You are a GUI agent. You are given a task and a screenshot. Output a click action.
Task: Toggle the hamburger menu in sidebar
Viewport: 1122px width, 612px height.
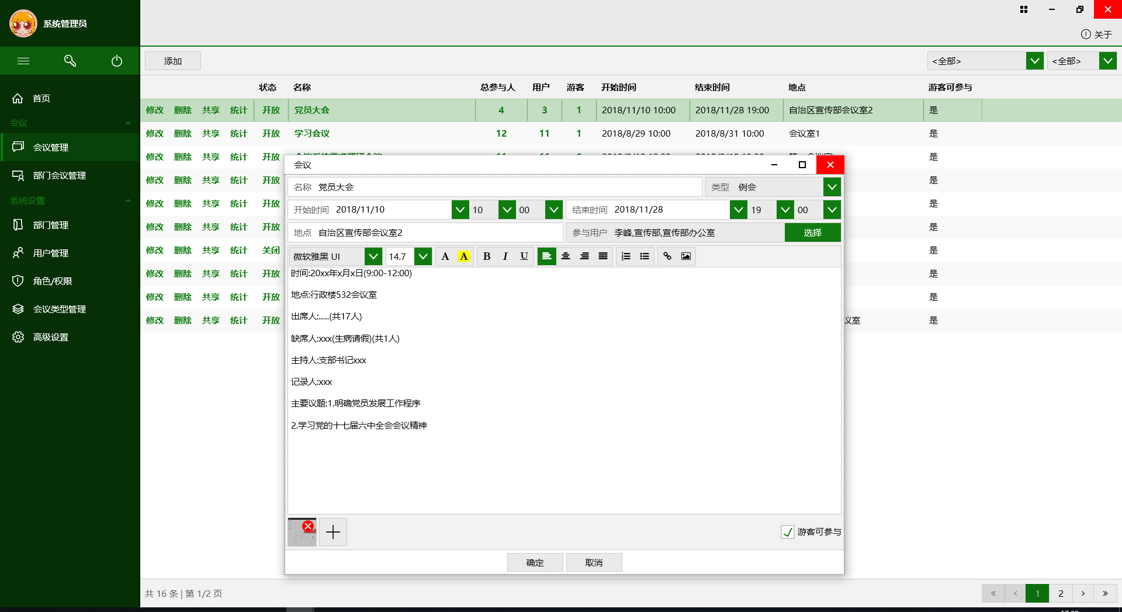pyautogui.click(x=23, y=61)
